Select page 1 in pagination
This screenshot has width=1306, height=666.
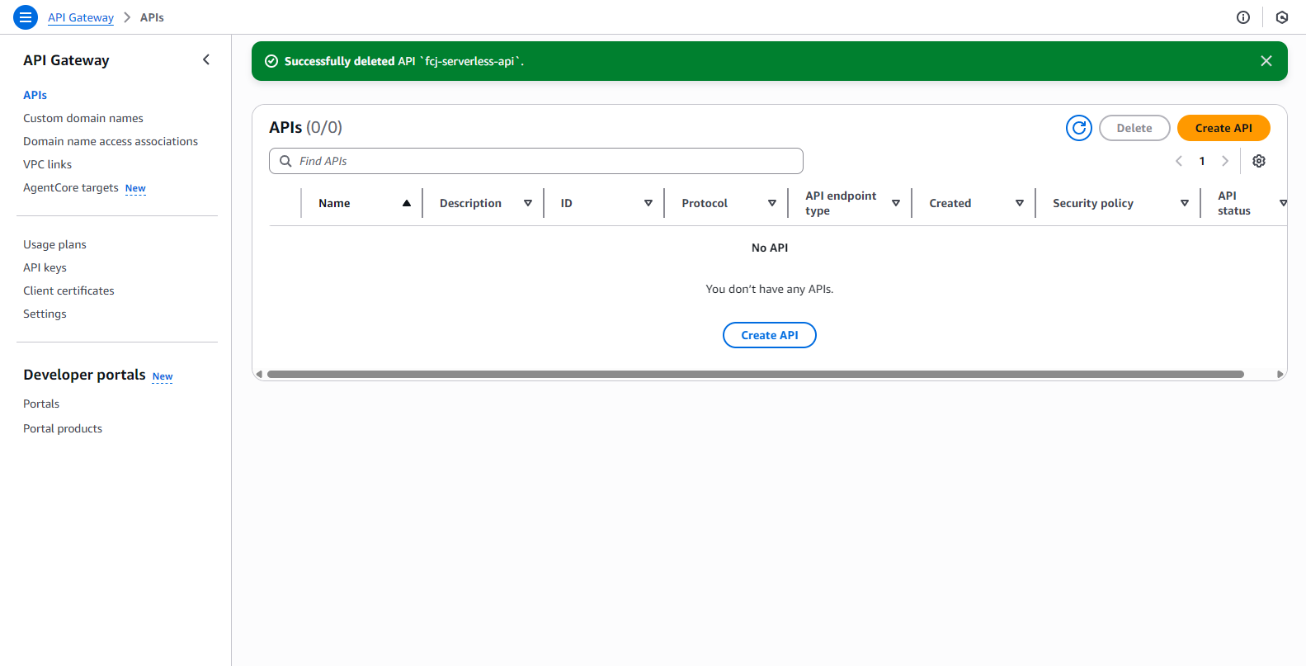pos(1202,161)
